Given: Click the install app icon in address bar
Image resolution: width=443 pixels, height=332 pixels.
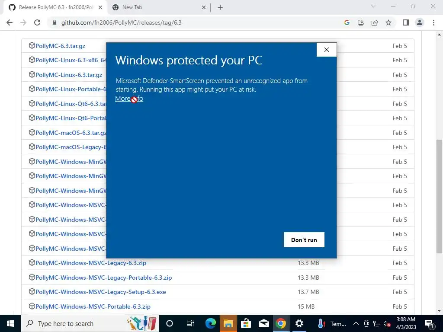Looking at the screenshot, I should 361,22.
